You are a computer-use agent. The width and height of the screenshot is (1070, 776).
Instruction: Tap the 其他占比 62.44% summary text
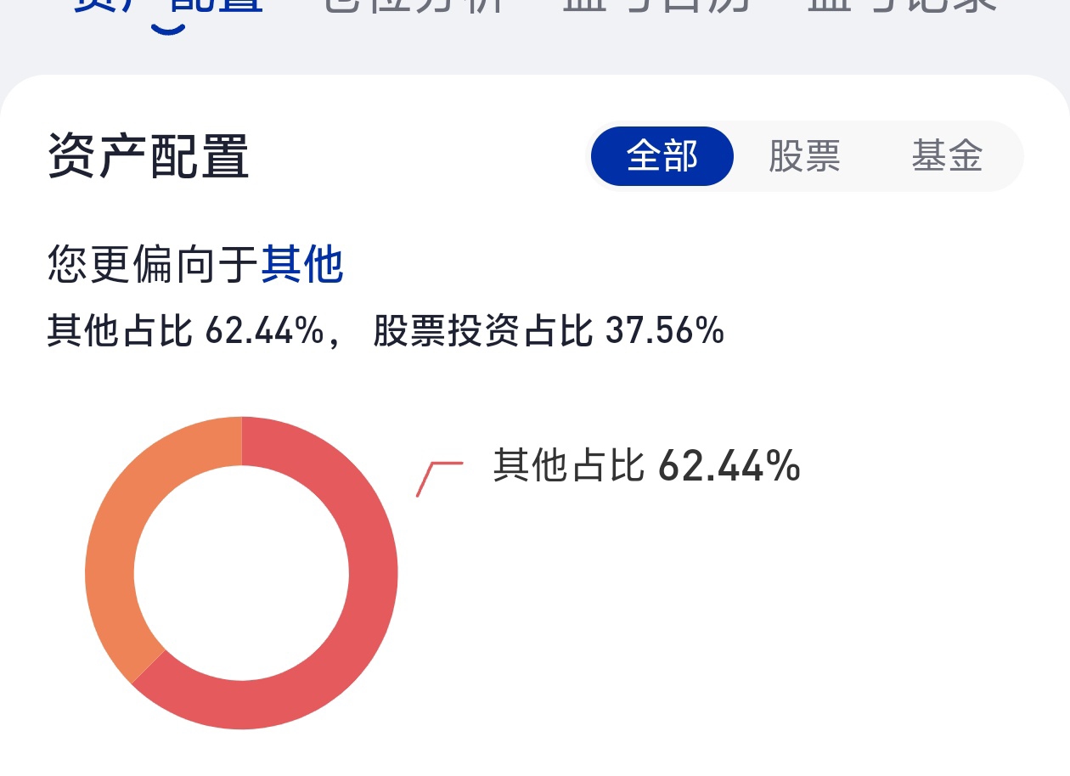click(x=185, y=331)
